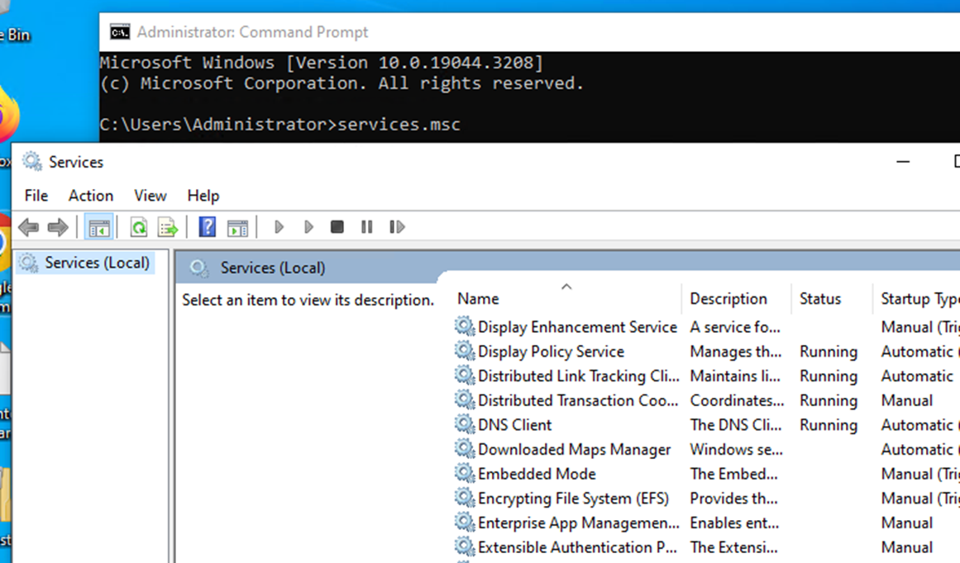Image resolution: width=960 pixels, height=563 pixels.
Task: Open the View menu
Action: pyautogui.click(x=150, y=196)
